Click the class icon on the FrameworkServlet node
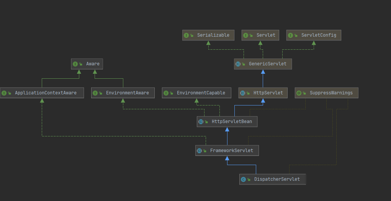 pos(199,151)
